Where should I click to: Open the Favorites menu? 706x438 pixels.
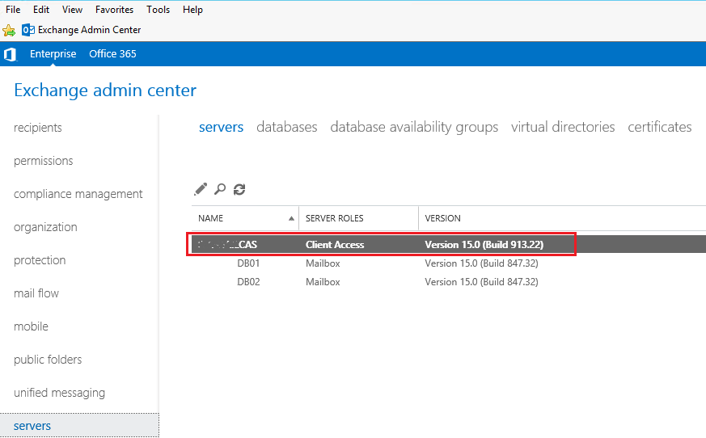[x=114, y=10]
